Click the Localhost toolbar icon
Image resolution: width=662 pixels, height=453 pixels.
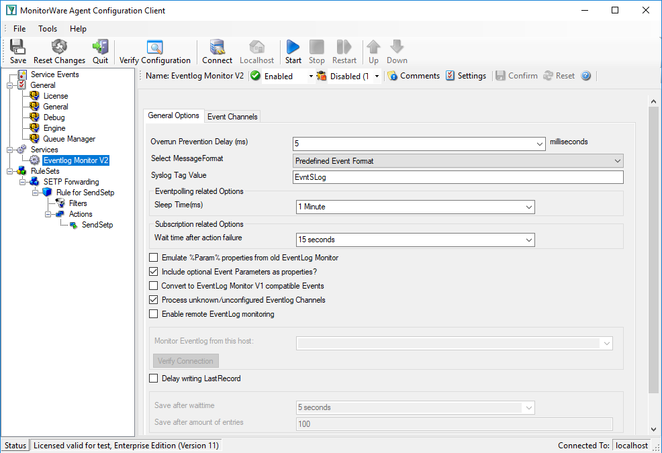point(256,52)
